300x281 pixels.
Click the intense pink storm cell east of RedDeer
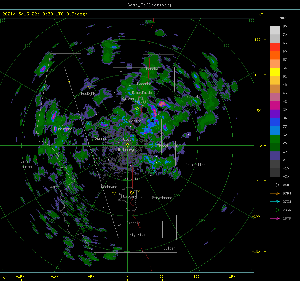point(162,104)
